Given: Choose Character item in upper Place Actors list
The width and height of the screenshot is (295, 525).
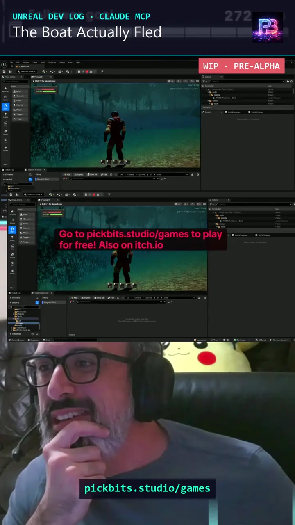Looking at the screenshot, I should tap(20, 96).
